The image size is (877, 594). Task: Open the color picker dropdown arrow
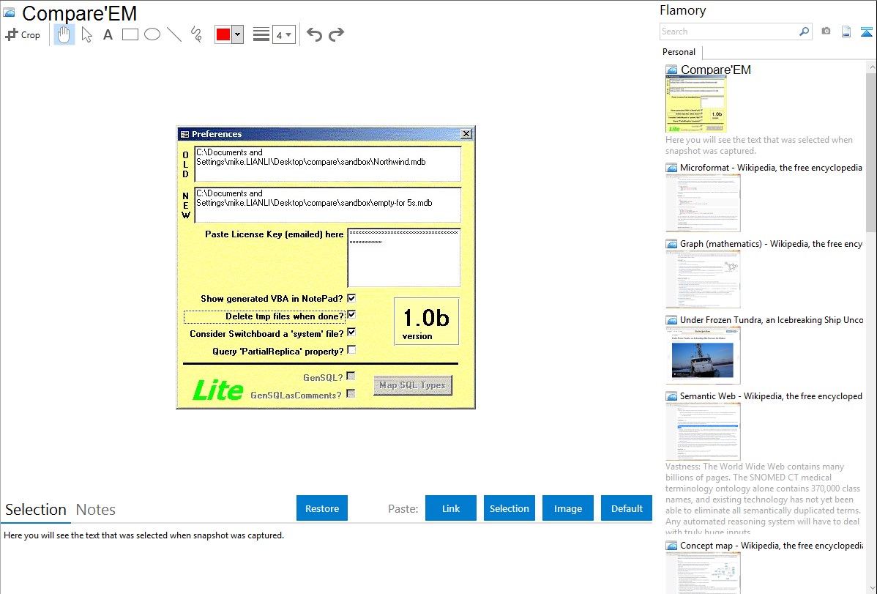[238, 34]
